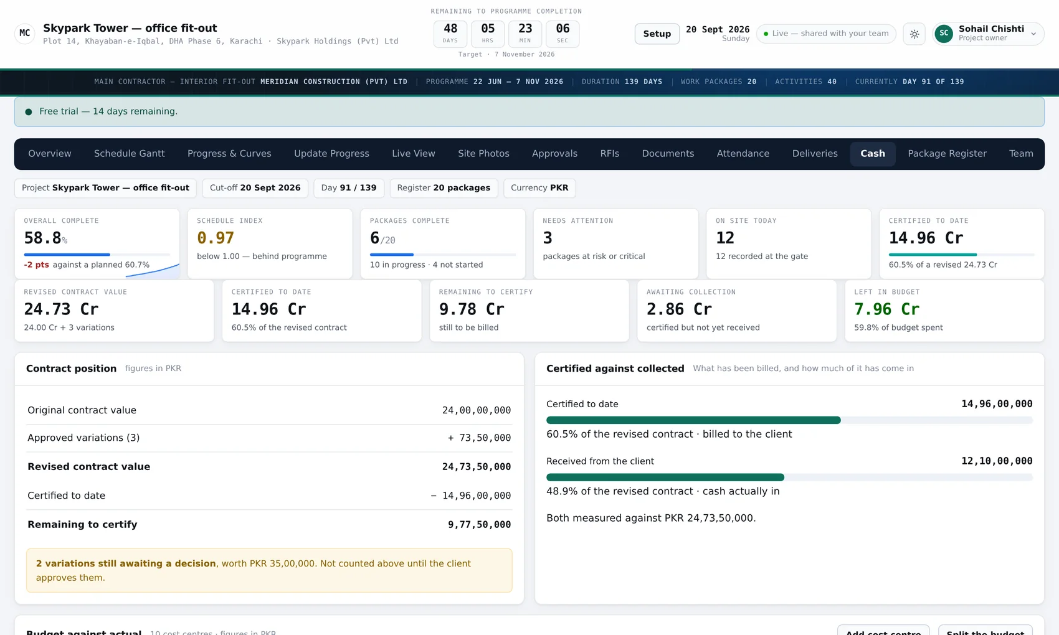Switch to the Approvals tab
1059x635 pixels.
pos(554,154)
